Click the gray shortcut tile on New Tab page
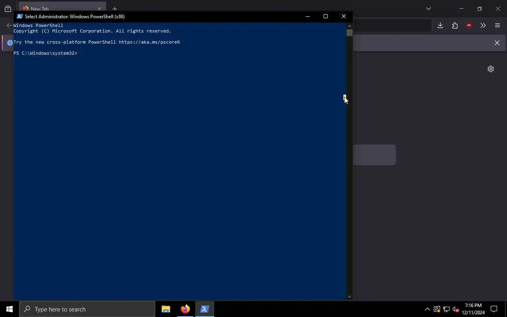 (x=374, y=155)
